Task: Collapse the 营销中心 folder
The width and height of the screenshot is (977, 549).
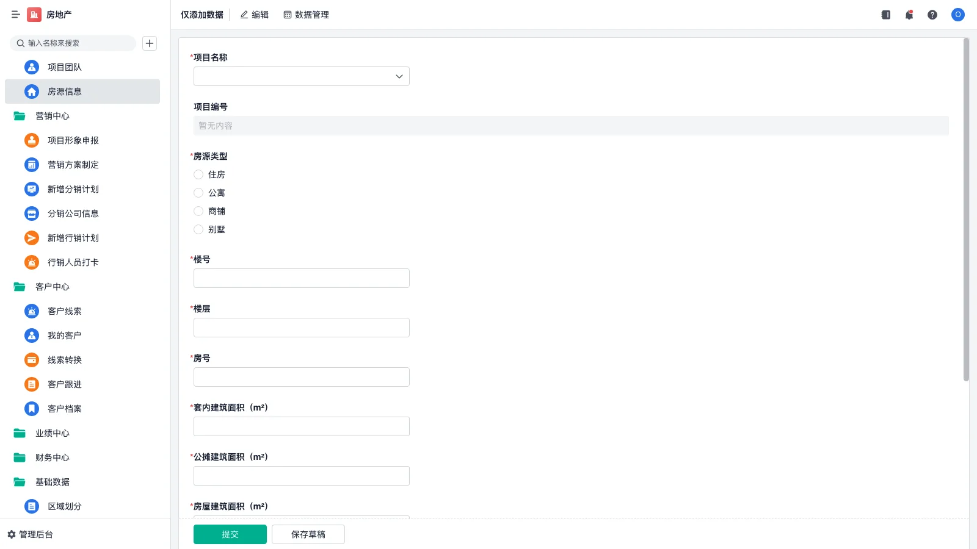Action: click(x=20, y=116)
